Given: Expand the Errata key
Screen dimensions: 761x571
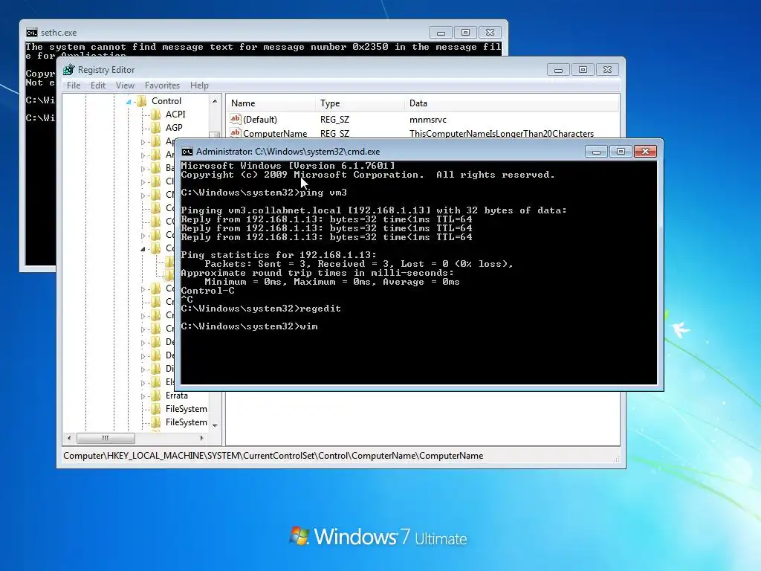Looking at the screenshot, I should (143, 396).
